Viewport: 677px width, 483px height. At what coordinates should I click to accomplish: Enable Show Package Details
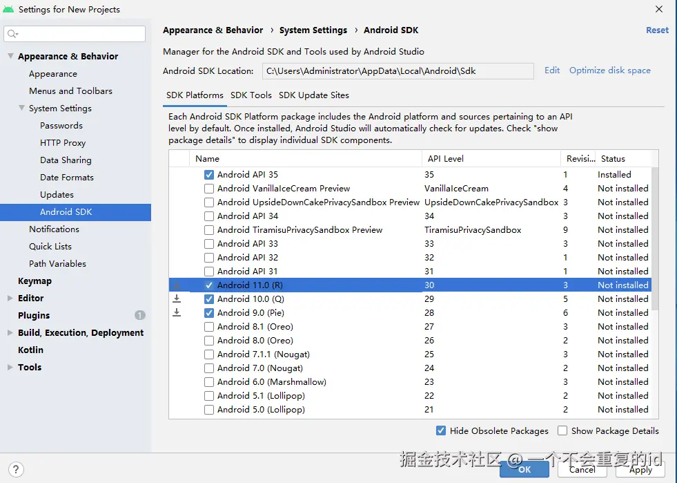click(x=562, y=430)
